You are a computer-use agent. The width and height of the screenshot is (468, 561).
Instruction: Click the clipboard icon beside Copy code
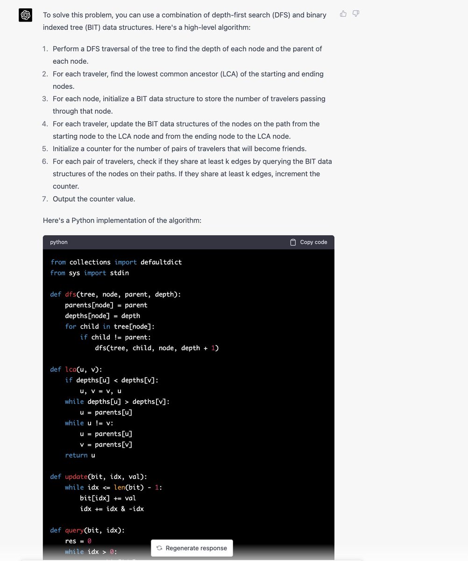[293, 242]
